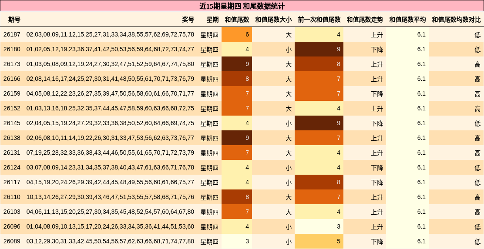
Task: Click the 下降 trend in row 26089
Action: coord(377,242)
